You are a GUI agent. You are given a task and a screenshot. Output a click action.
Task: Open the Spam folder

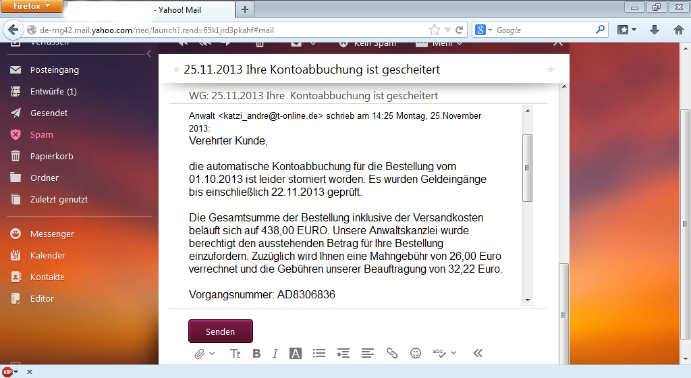[x=41, y=134]
